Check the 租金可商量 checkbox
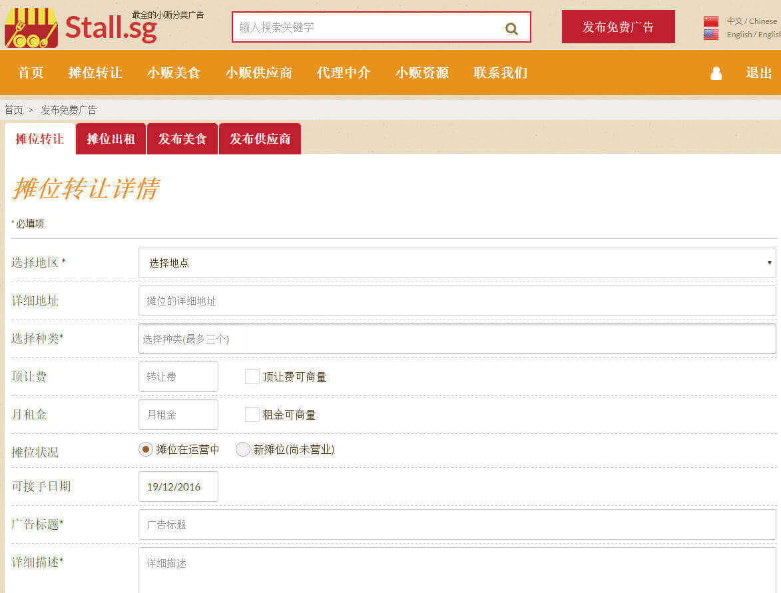This screenshot has width=781, height=593. tap(252, 415)
